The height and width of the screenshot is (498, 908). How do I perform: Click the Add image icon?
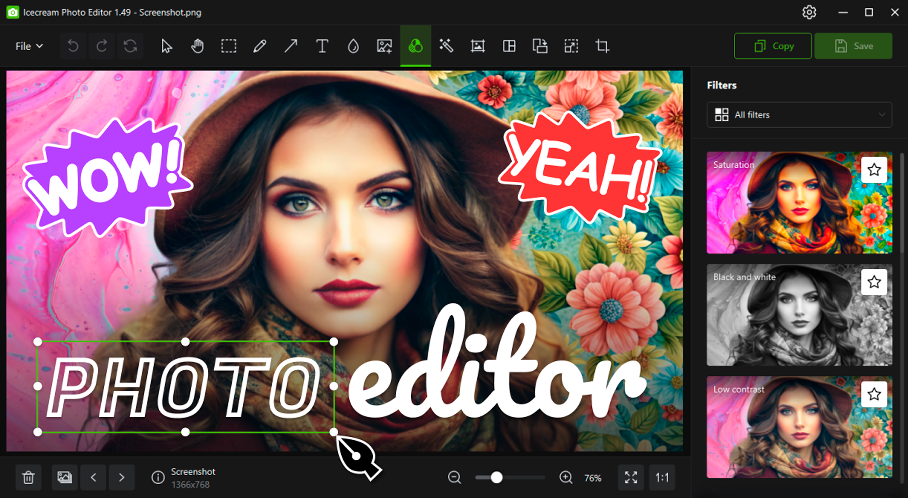[384, 46]
